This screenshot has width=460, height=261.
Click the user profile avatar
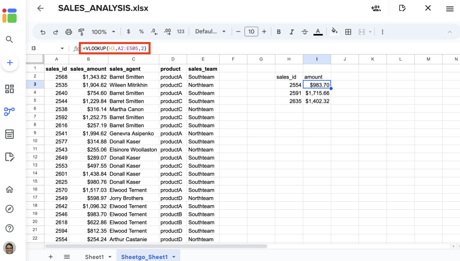(10, 248)
